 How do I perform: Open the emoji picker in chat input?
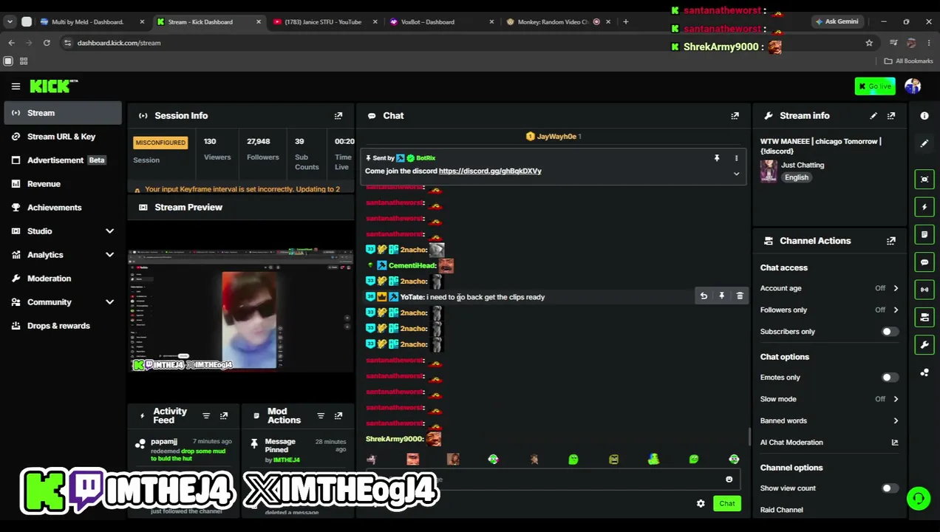pos(729,480)
